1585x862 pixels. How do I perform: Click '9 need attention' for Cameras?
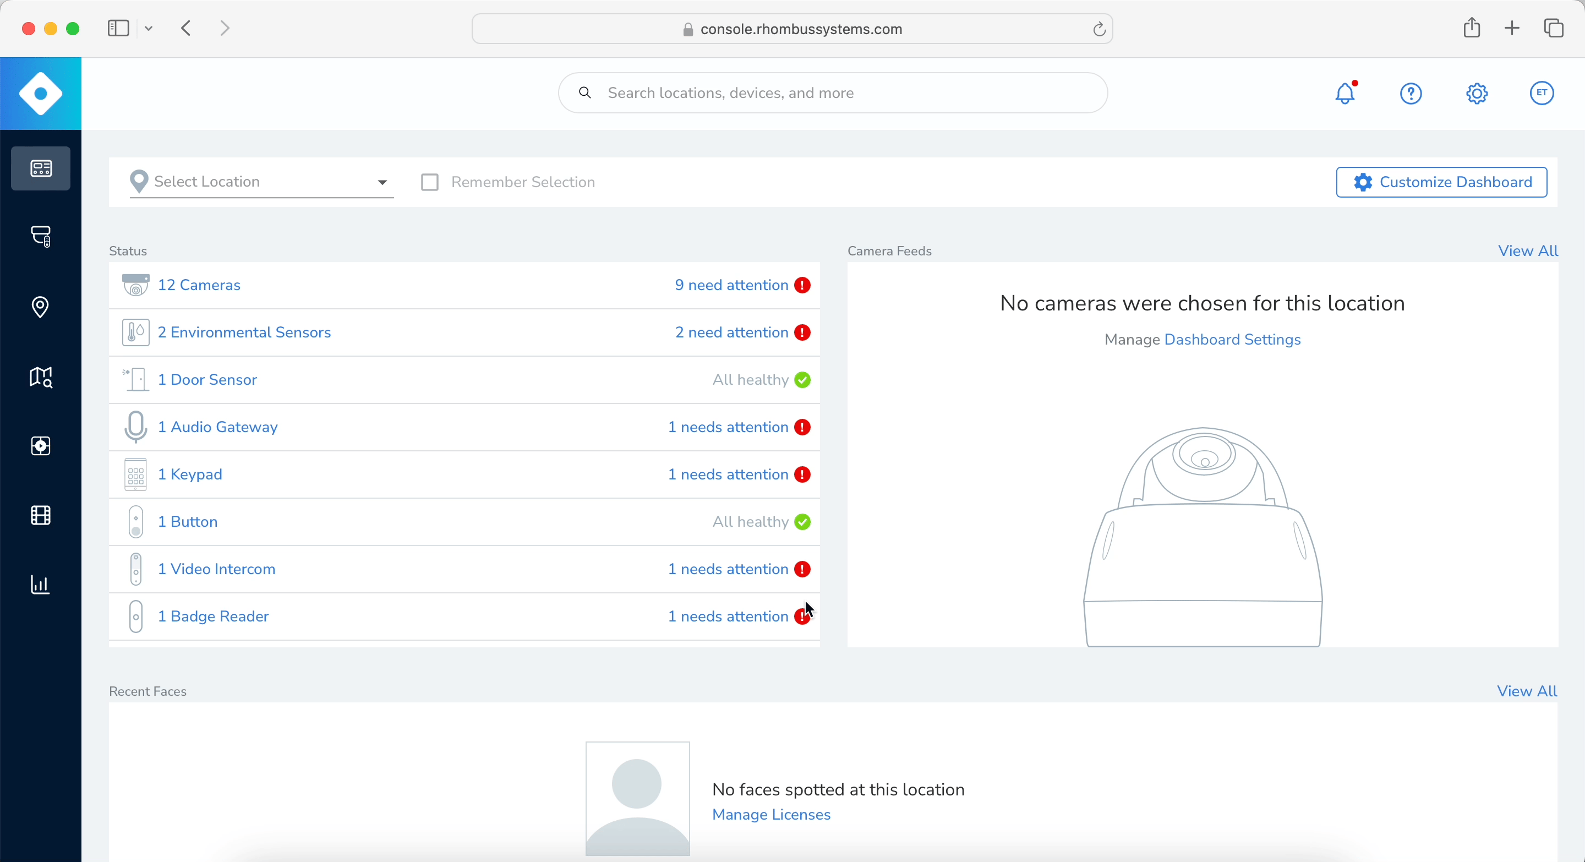731,286
